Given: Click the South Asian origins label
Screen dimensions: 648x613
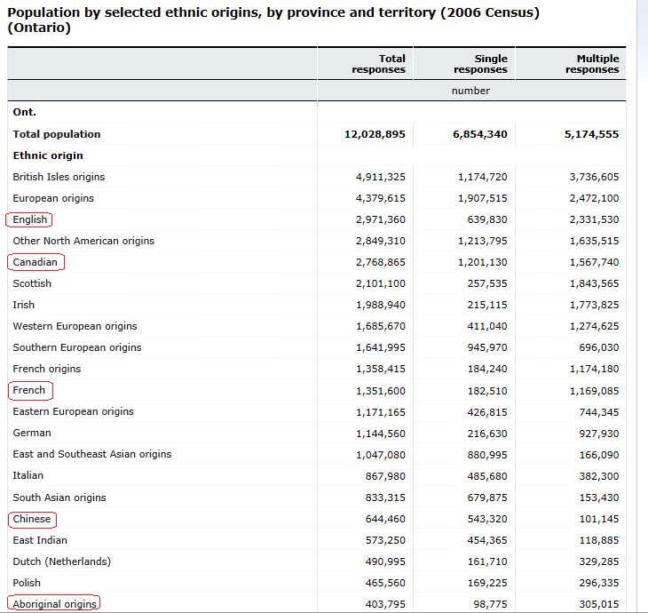Looking at the screenshot, I should [59, 498].
